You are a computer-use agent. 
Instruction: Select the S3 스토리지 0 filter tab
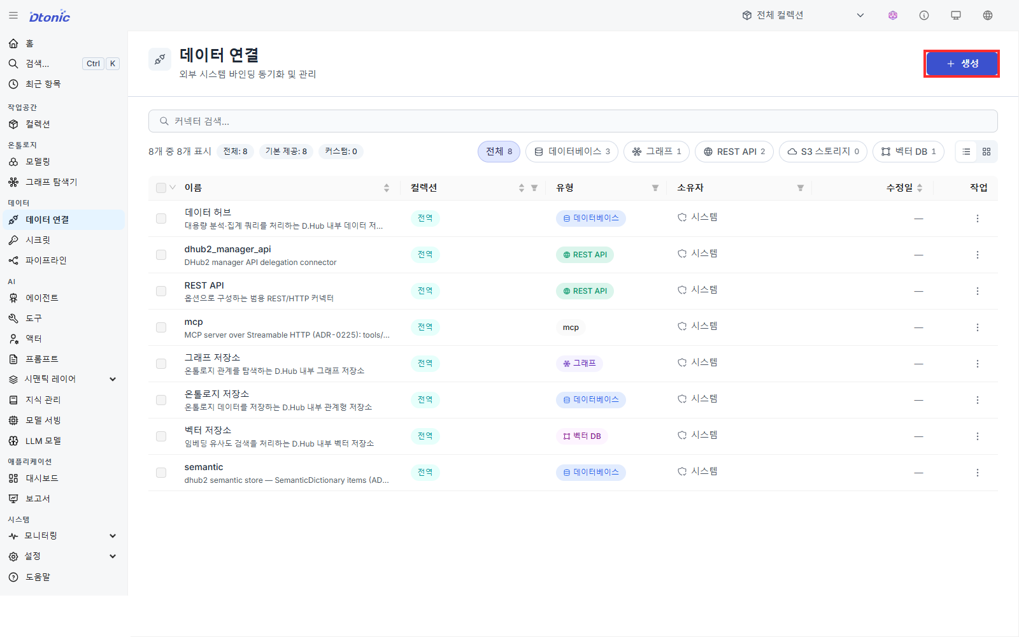pos(823,152)
